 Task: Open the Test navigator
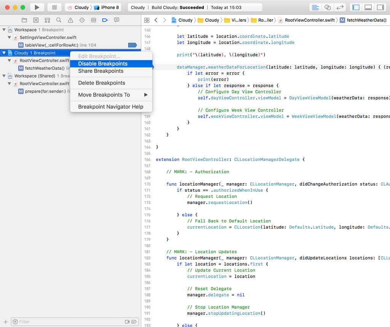(82, 20)
